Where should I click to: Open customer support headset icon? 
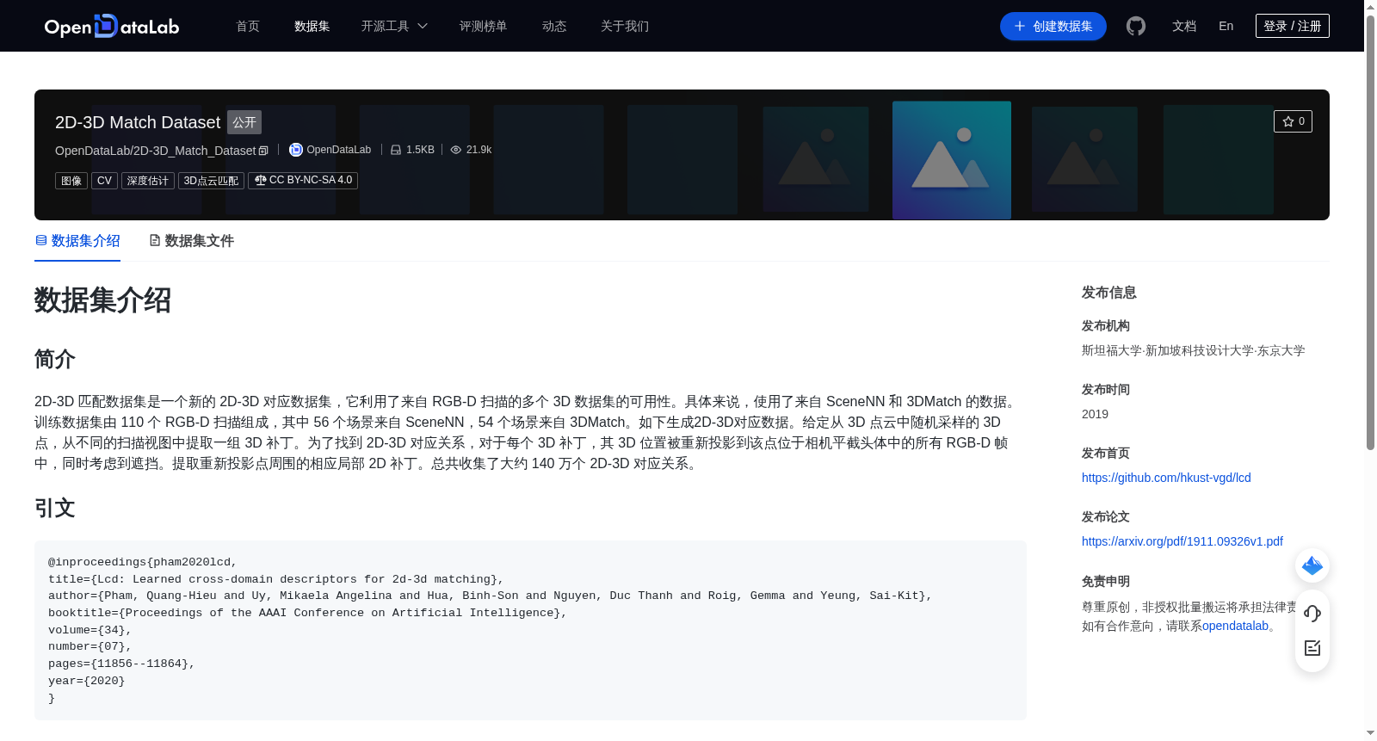pyautogui.click(x=1312, y=613)
